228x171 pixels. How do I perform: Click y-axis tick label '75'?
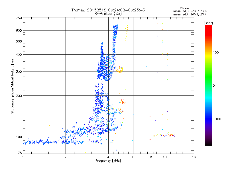click(x=20, y=153)
